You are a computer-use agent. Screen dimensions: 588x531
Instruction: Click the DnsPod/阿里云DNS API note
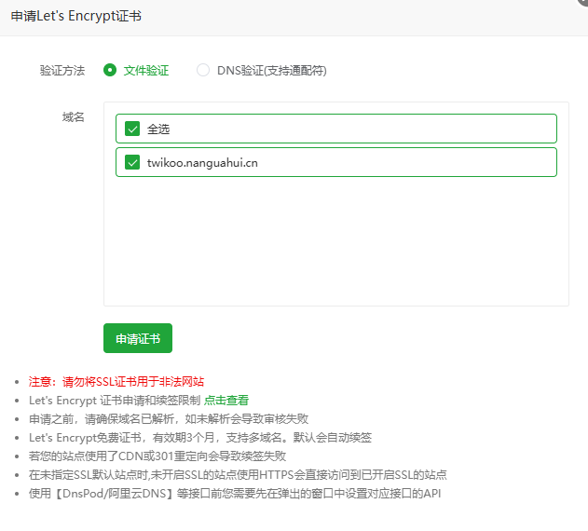click(235, 493)
